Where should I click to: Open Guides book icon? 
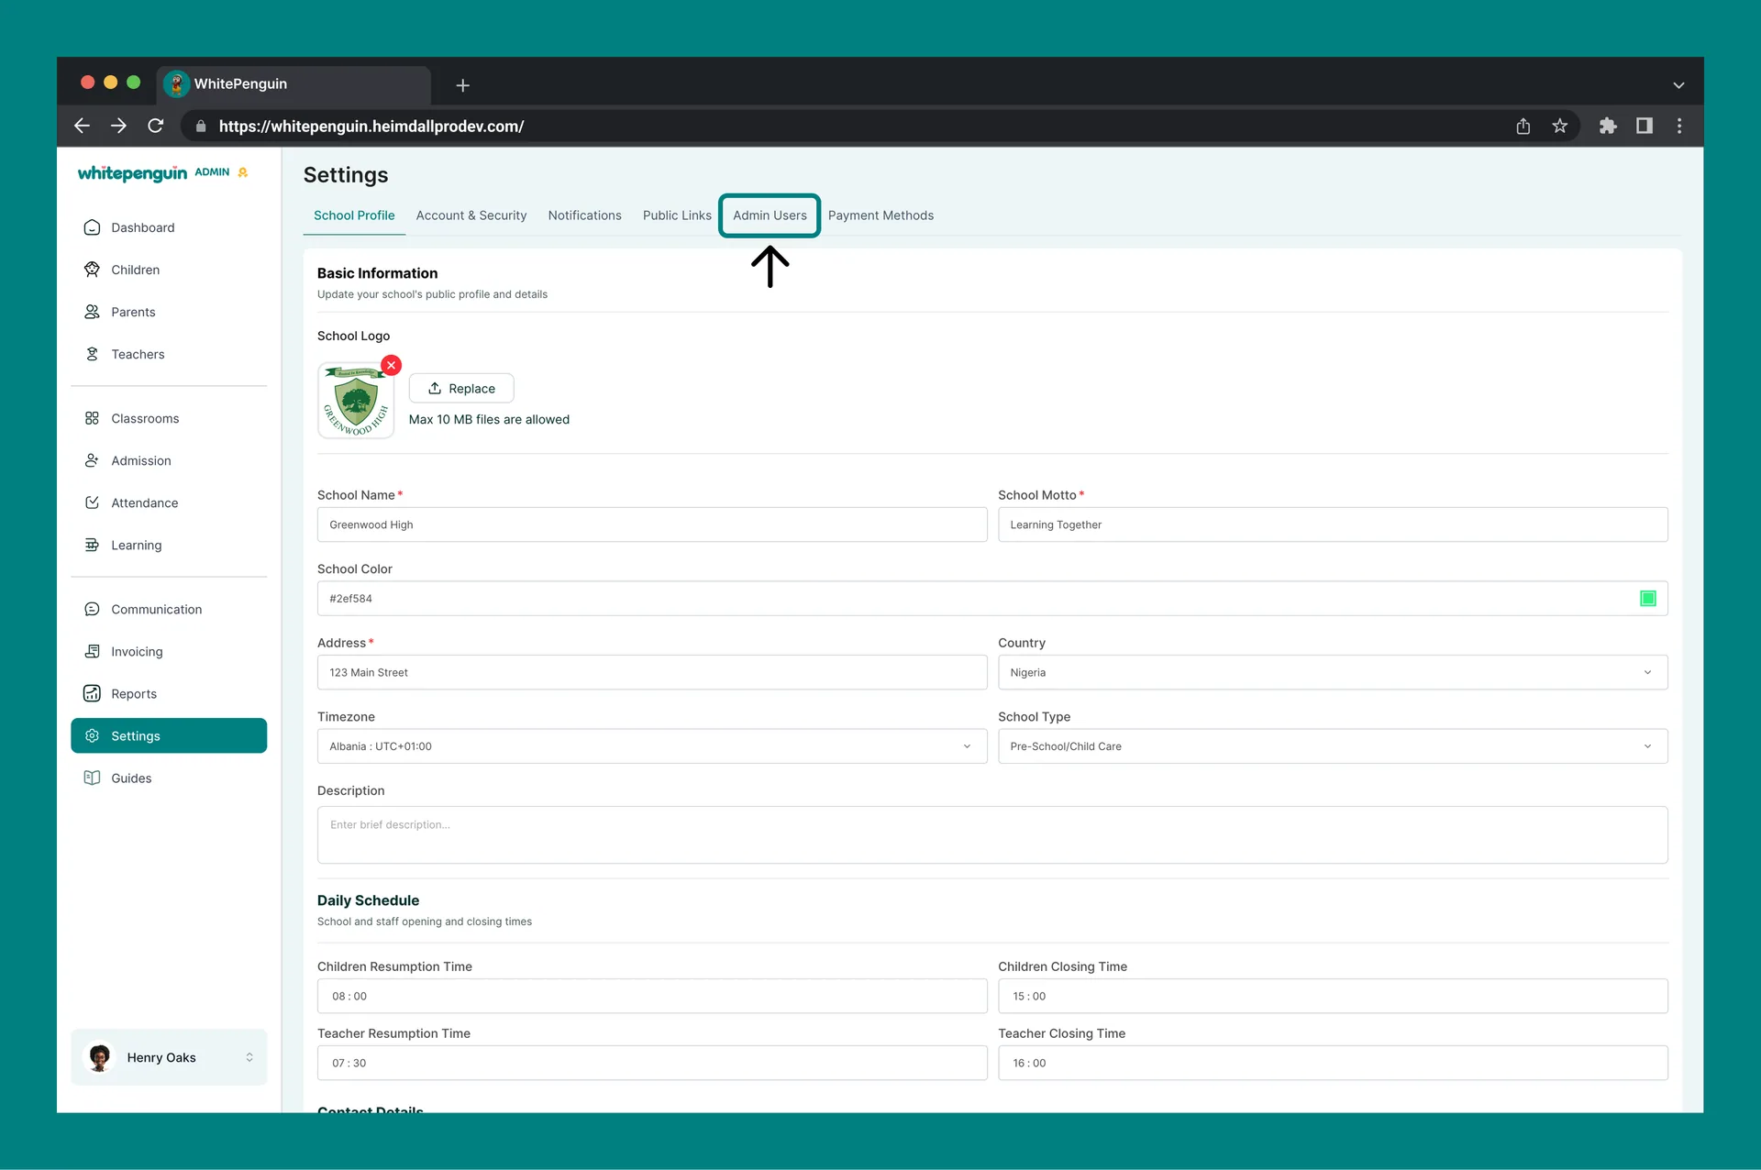click(x=92, y=778)
